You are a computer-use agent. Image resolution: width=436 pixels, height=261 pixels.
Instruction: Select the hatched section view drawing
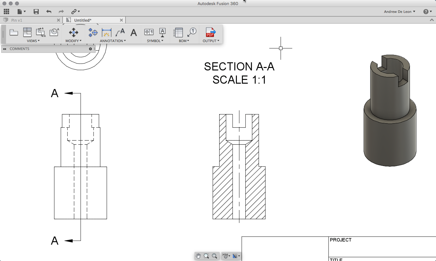click(x=239, y=167)
